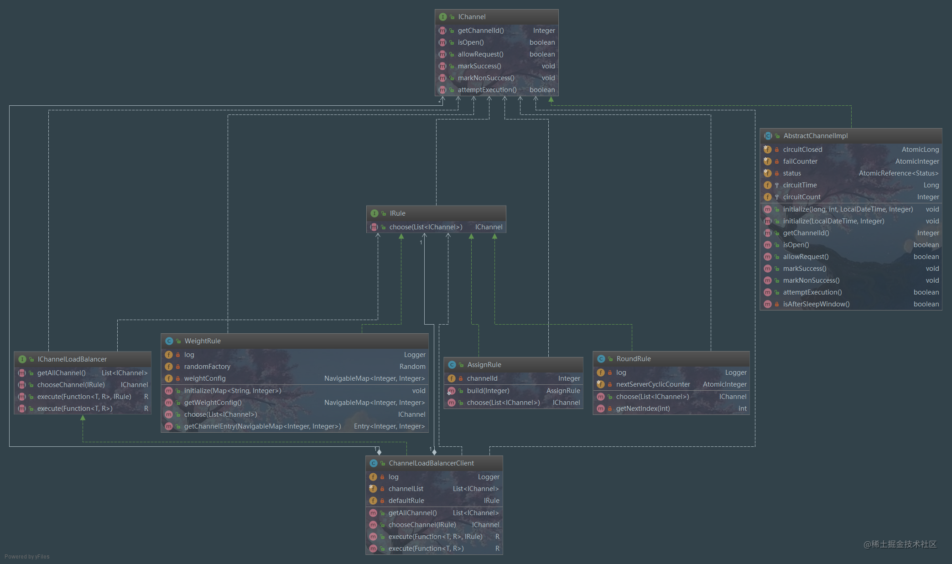Image resolution: width=952 pixels, height=564 pixels.
Task: Click the IChannelLoadBalancer interface icon
Action: (22, 359)
